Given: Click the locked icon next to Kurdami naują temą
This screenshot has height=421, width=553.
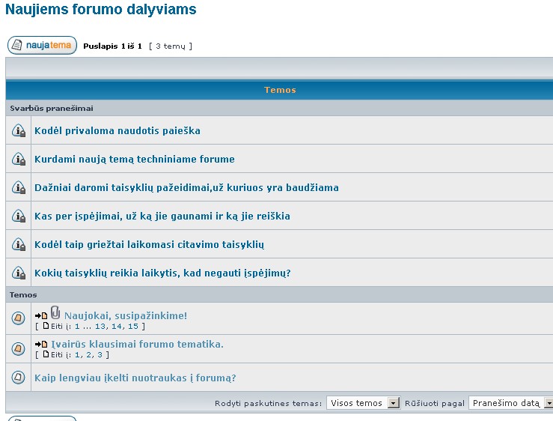Looking at the screenshot, I should 19,160.
